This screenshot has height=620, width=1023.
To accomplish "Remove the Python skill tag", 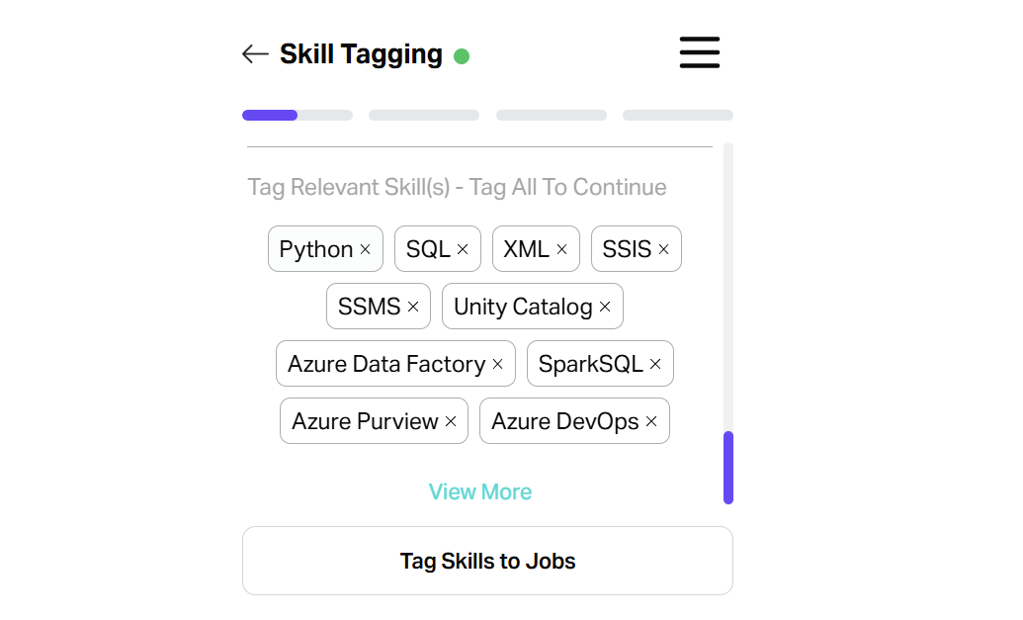I will tap(366, 250).
